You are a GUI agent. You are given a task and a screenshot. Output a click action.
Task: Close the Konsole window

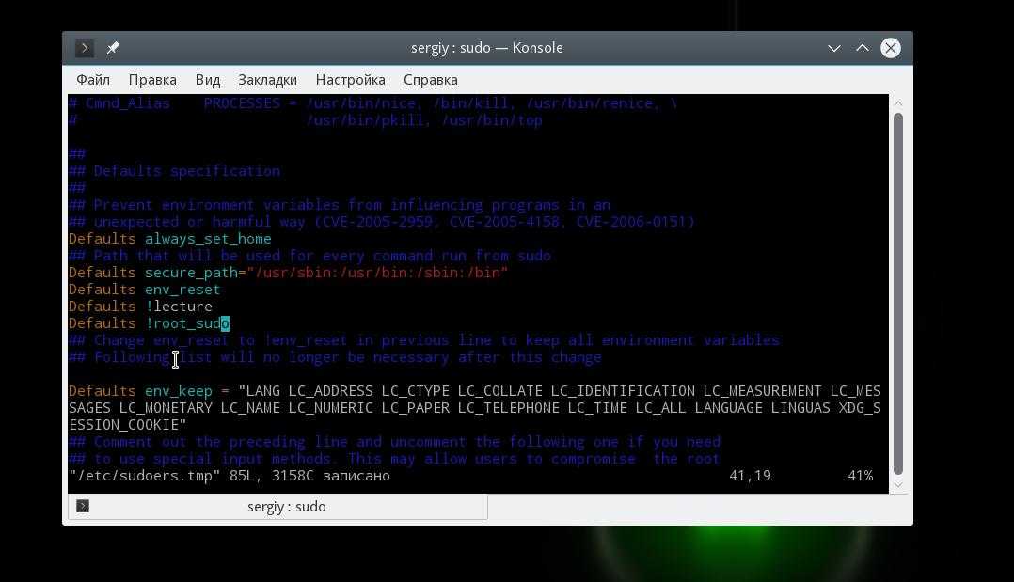[x=891, y=48]
